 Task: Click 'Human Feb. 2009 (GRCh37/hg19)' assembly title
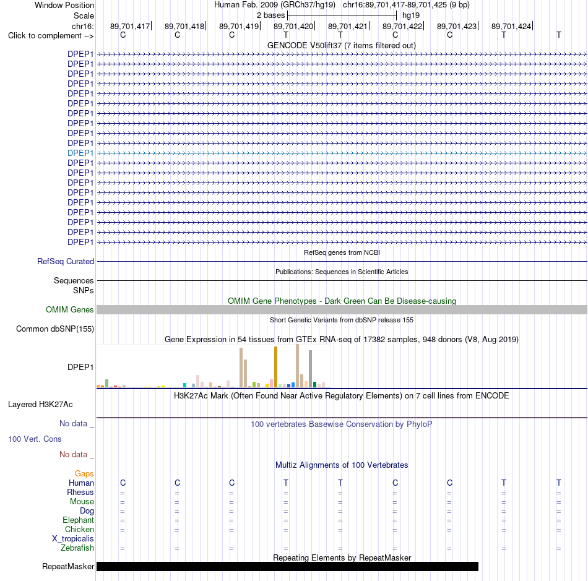point(275,5)
